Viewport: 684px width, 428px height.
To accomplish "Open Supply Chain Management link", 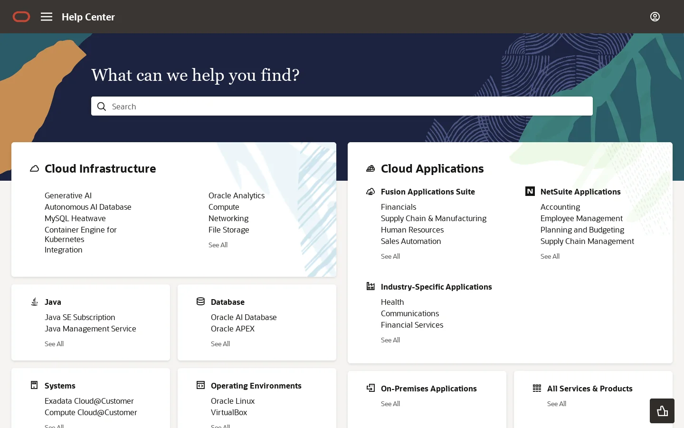I will click(587, 241).
